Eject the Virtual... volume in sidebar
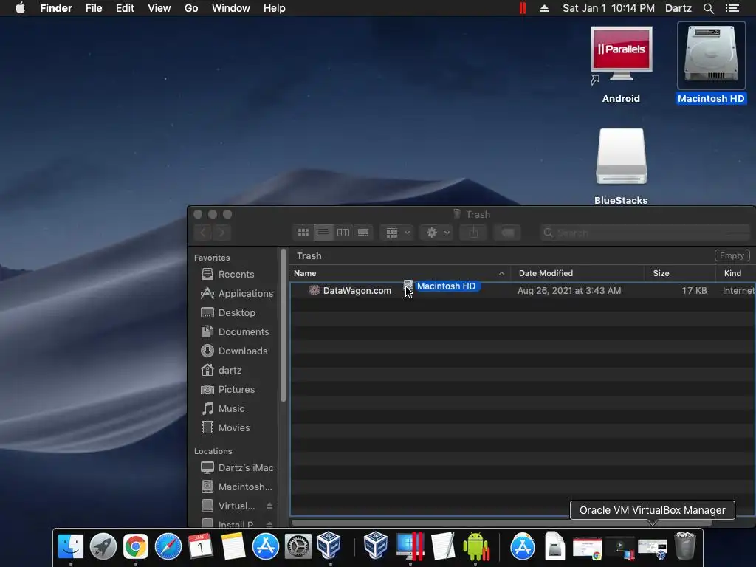The image size is (756, 567). point(269,506)
